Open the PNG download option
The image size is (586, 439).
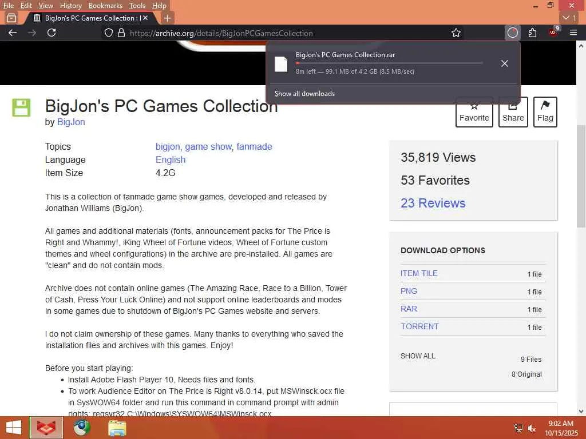pos(409,291)
